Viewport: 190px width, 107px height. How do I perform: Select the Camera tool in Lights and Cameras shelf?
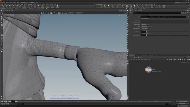[98, 6]
